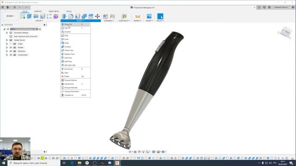296x166 pixels.
Task: Click the New Component assemble icon
Action: point(105,17)
